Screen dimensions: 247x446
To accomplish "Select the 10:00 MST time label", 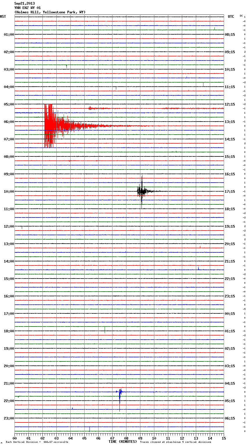I will (9, 192).
